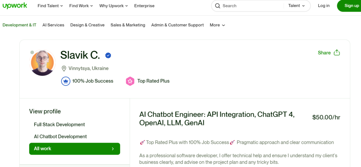Select the All work profile tab

pos(74,149)
